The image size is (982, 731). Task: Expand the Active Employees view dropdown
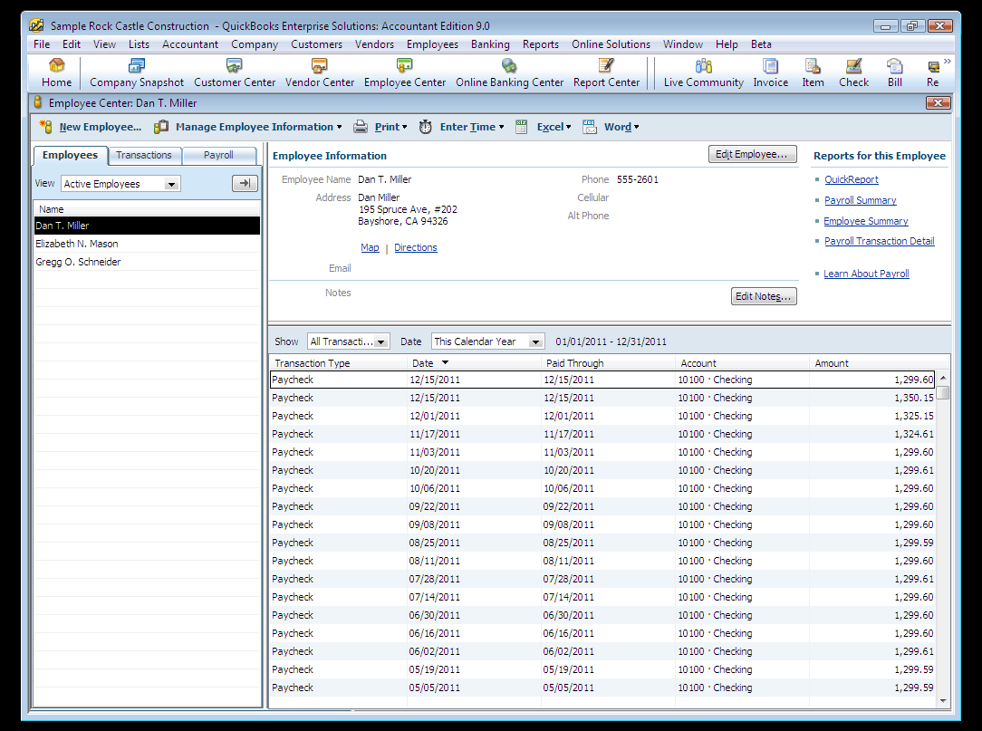[x=171, y=184]
